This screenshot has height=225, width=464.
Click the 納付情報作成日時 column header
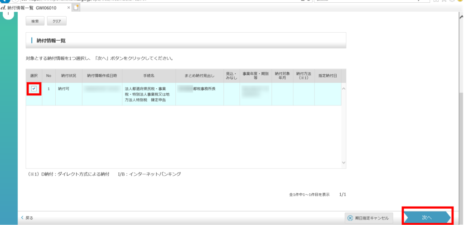[x=102, y=76]
